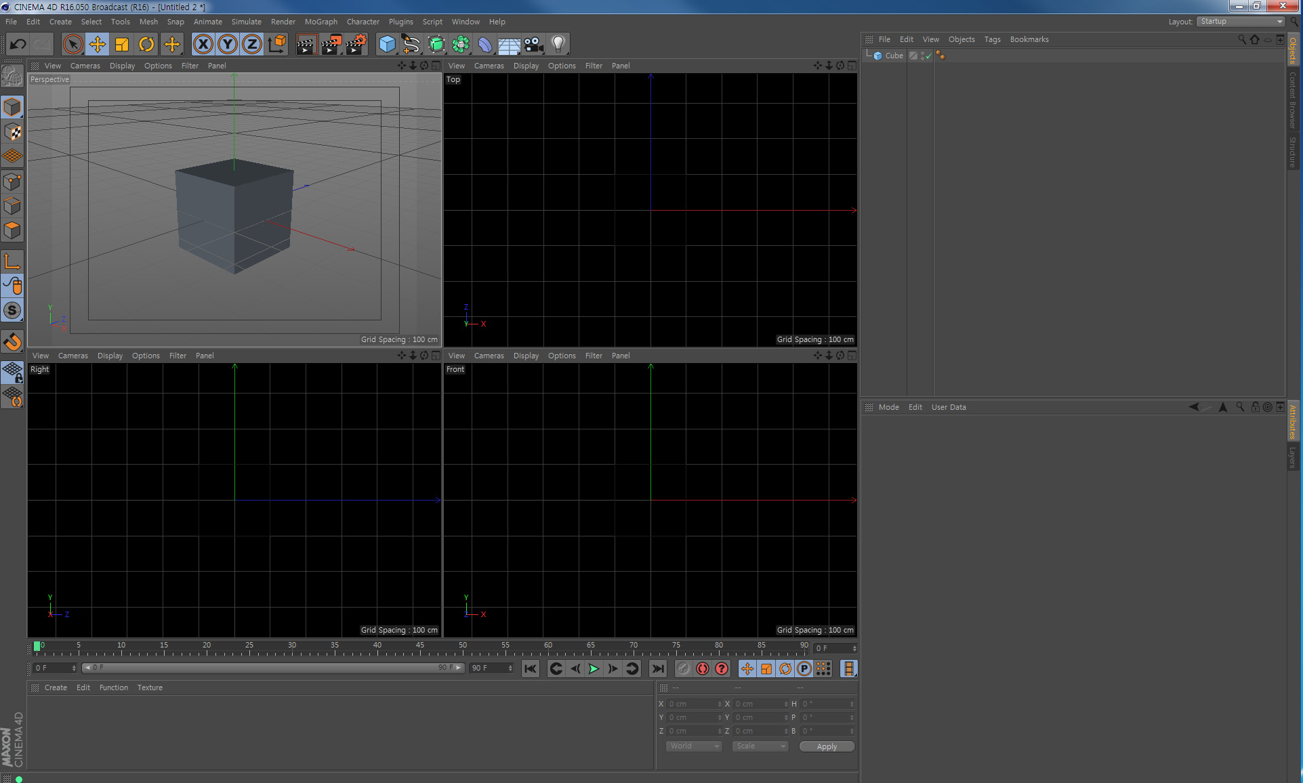The height and width of the screenshot is (783, 1303).
Task: Add a Camera object
Action: pos(534,45)
